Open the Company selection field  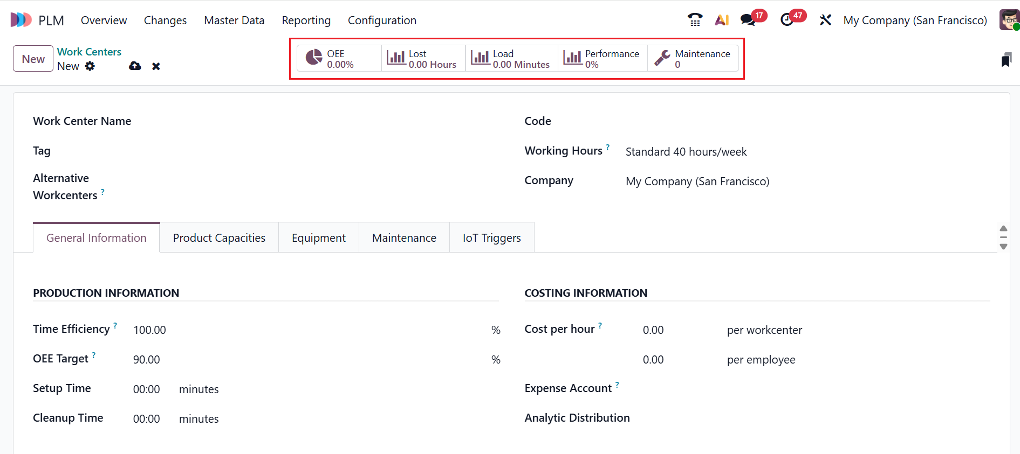(755, 181)
